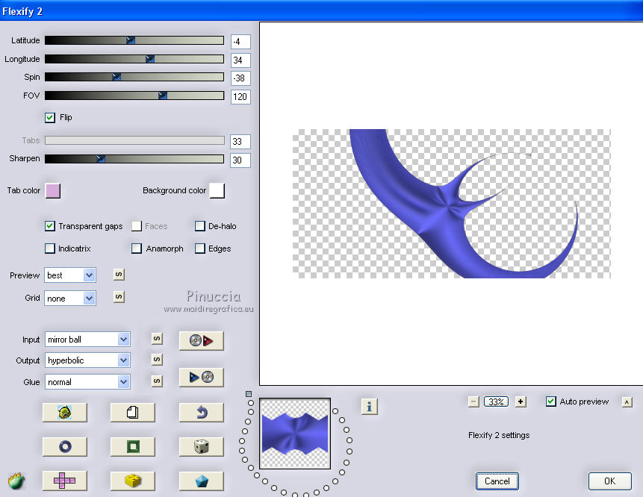
Task: Click the Flaming Pear logo icon
Action: 16,481
